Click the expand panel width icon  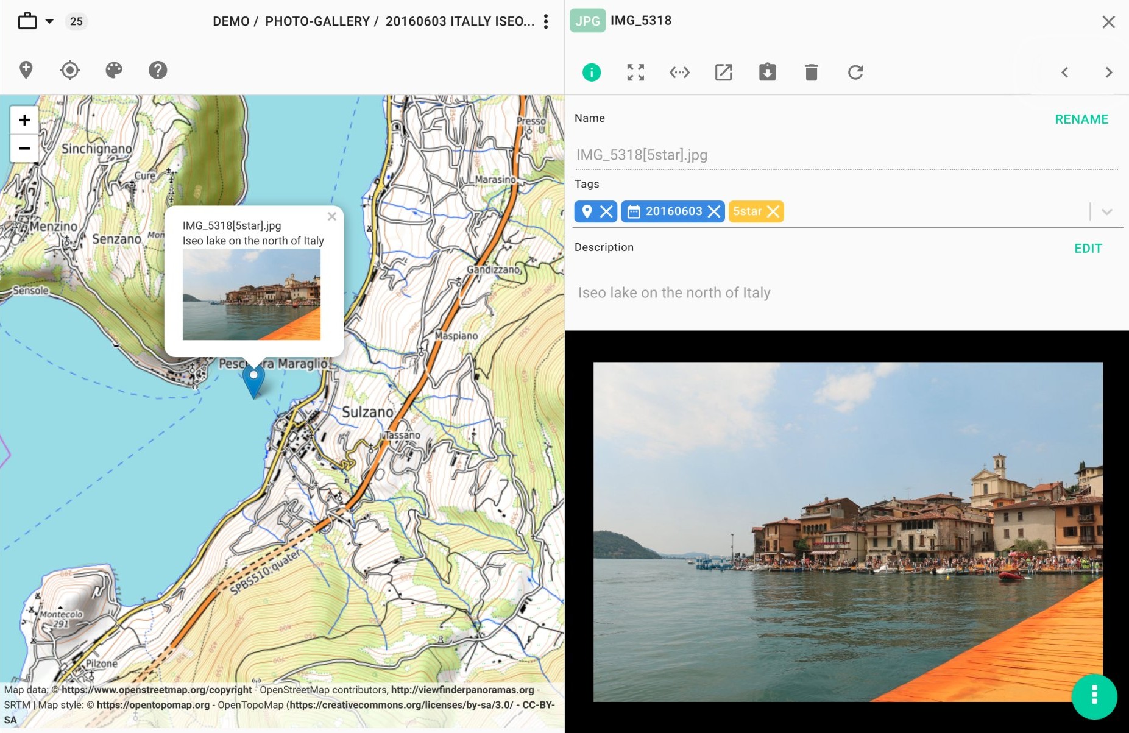pos(679,73)
